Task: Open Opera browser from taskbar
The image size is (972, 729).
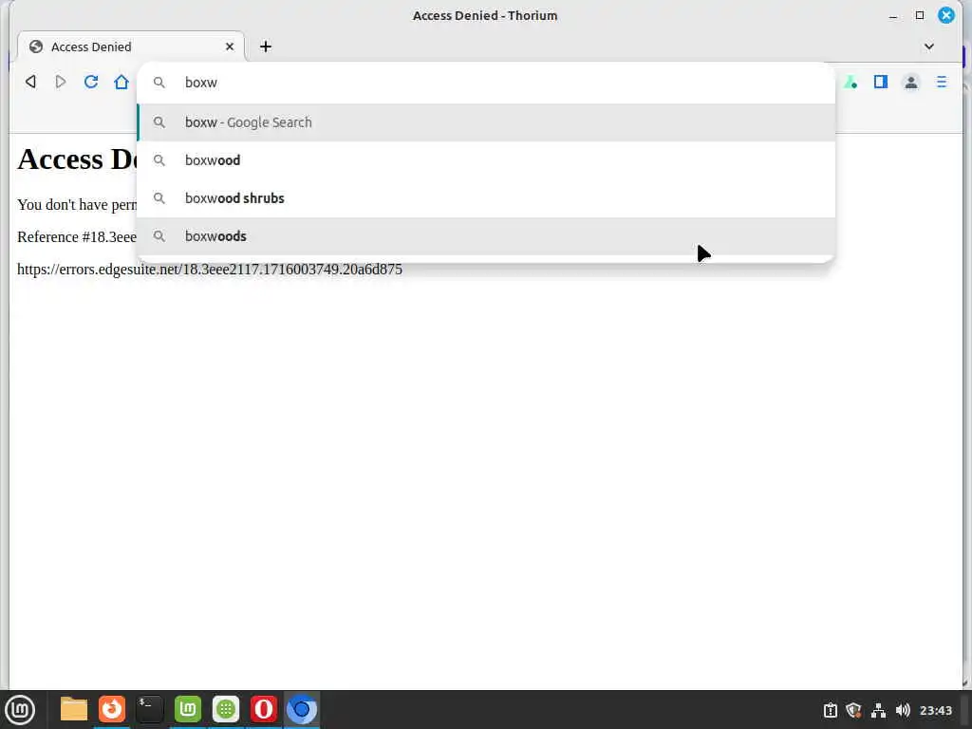Action: click(x=264, y=709)
